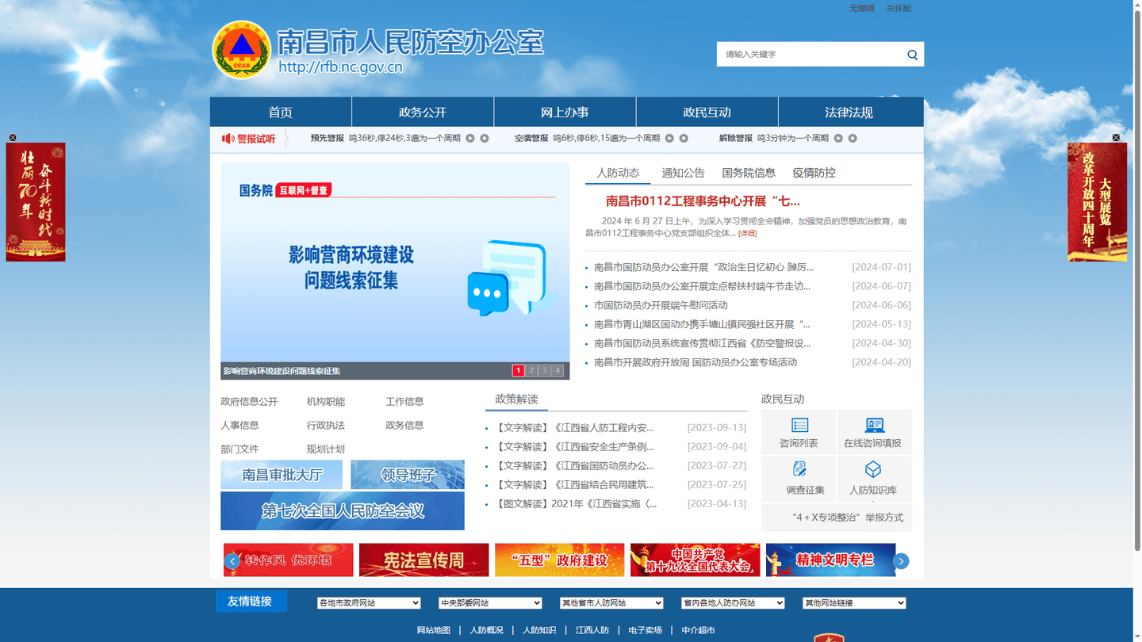Viewport: 1142px width, 642px height.
Task: Open “五型”政府建设 banner thumbnail
Action: click(559, 560)
